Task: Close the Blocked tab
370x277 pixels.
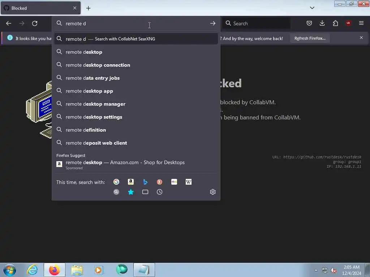Action: coord(75,8)
